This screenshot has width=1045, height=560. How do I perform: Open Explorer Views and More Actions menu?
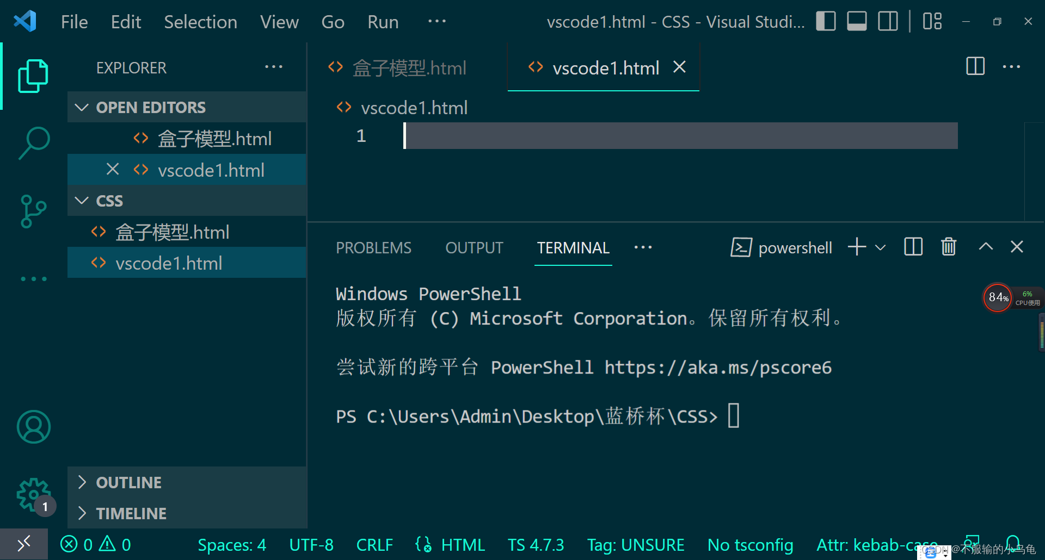coord(273,67)
